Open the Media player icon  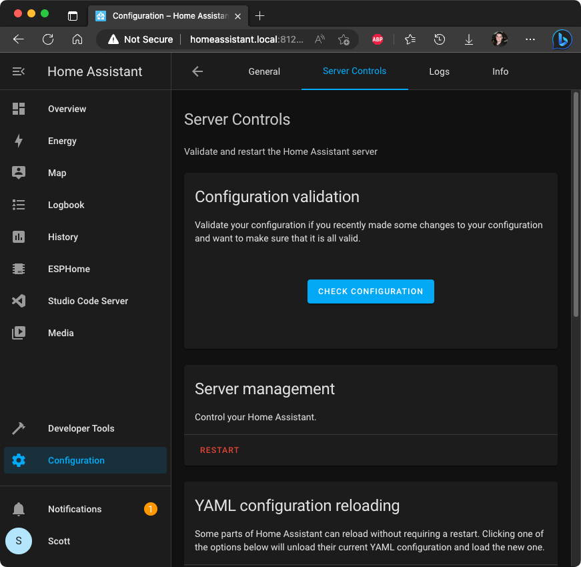pyautogui.click(x=19, y=333)
